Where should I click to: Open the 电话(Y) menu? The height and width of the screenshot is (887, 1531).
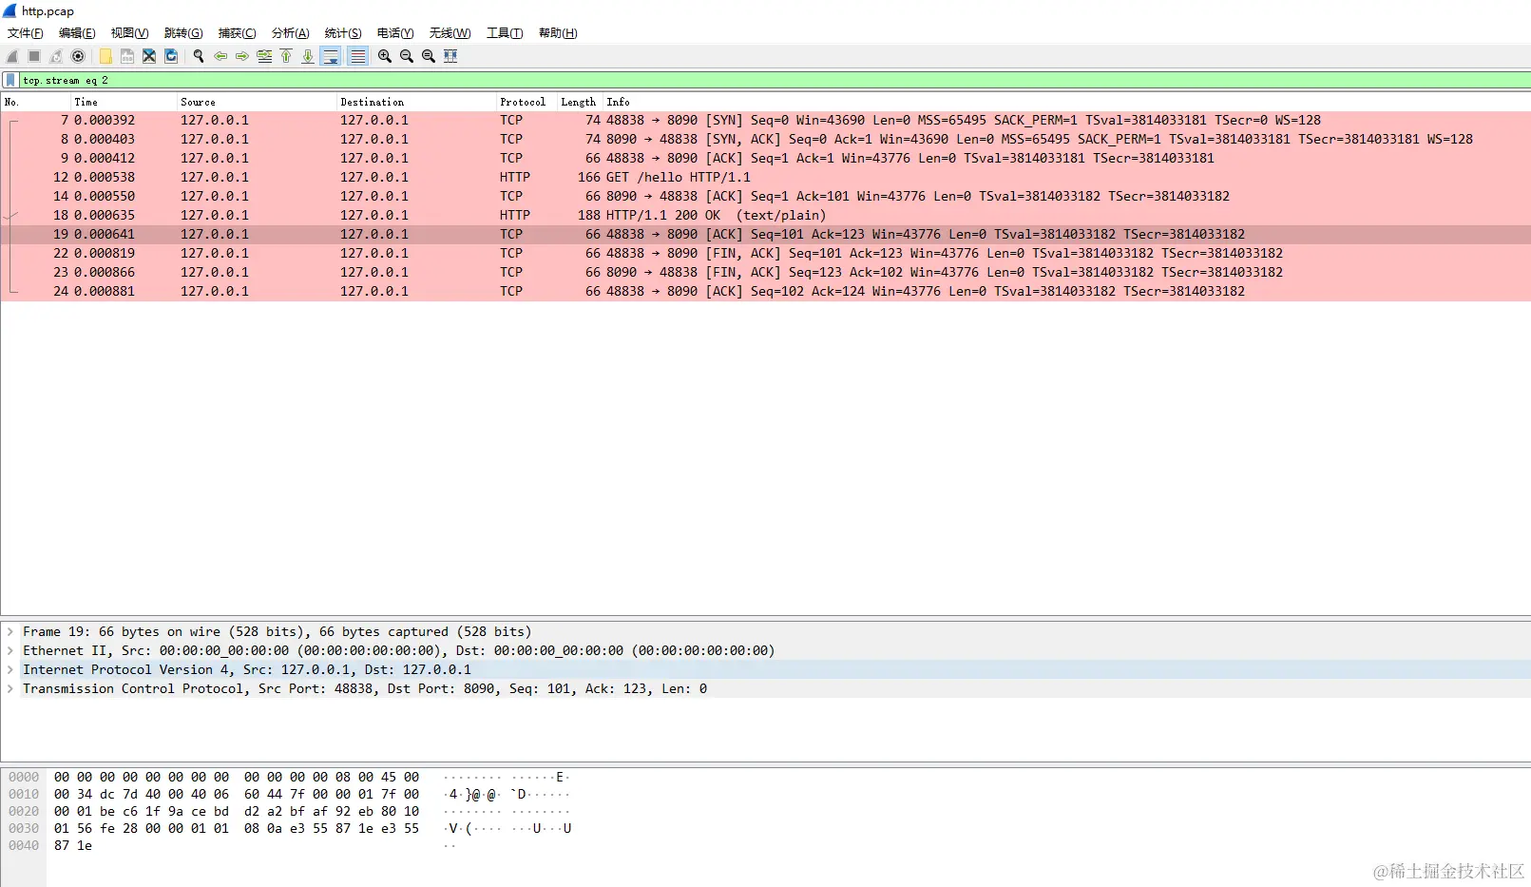(395, 33)
